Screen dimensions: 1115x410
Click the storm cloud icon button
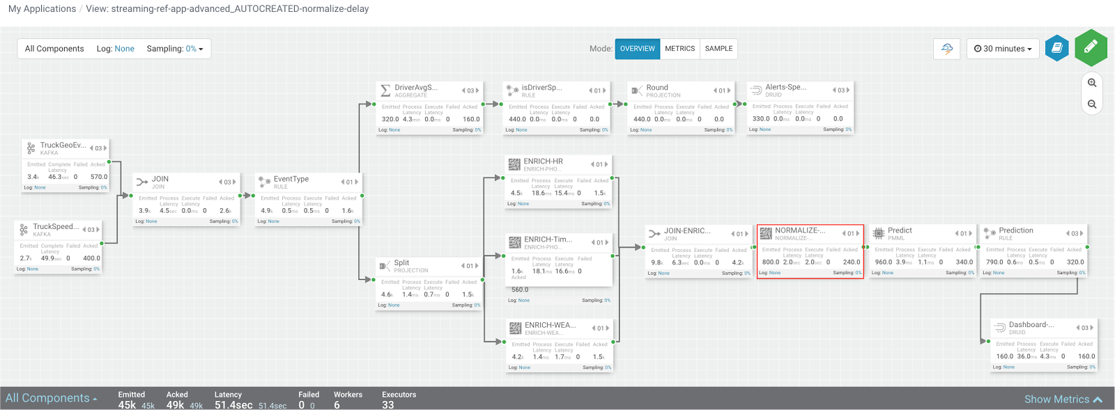(x=946, y=49)
